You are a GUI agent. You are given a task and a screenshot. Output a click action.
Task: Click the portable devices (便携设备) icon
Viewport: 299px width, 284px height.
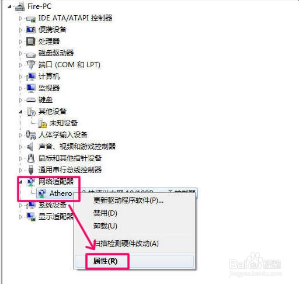click(x=31, y=30)
